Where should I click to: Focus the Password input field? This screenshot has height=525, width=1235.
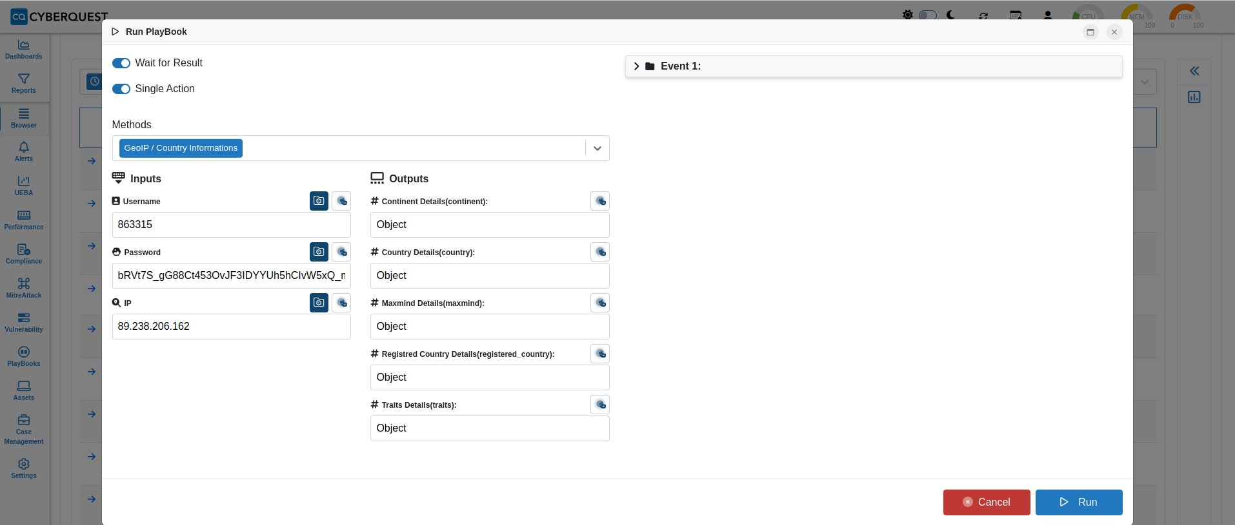[232, 276]
